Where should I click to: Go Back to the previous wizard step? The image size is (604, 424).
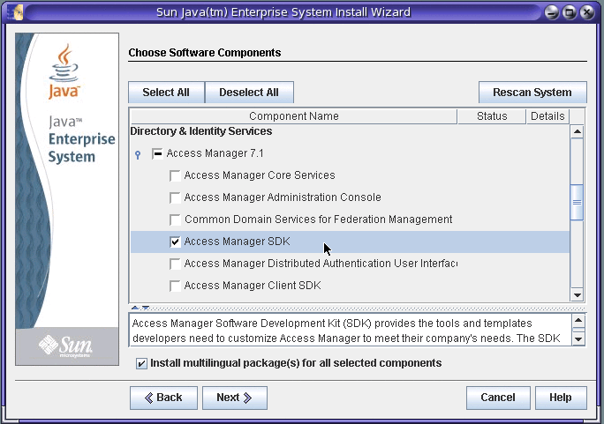(163, 398)
